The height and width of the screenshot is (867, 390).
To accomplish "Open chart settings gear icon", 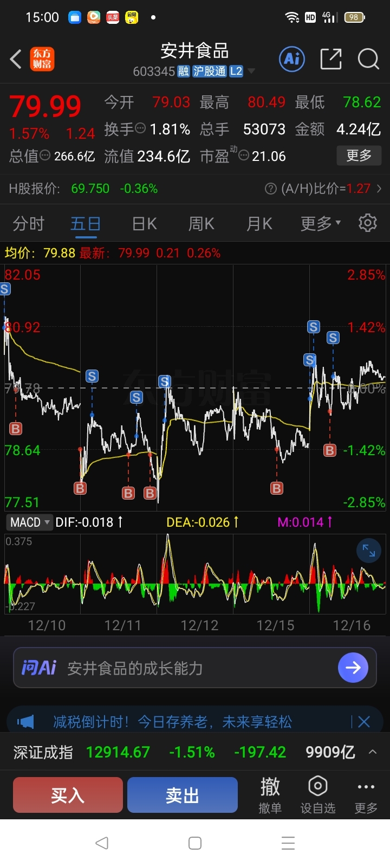I will point(368,223).
